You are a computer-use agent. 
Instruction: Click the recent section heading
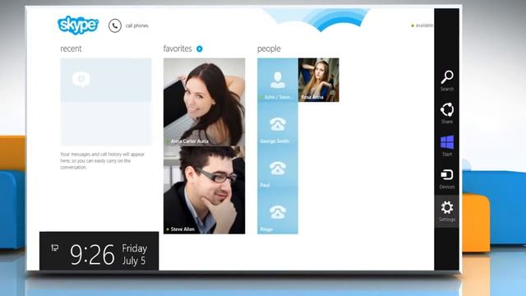71,49
